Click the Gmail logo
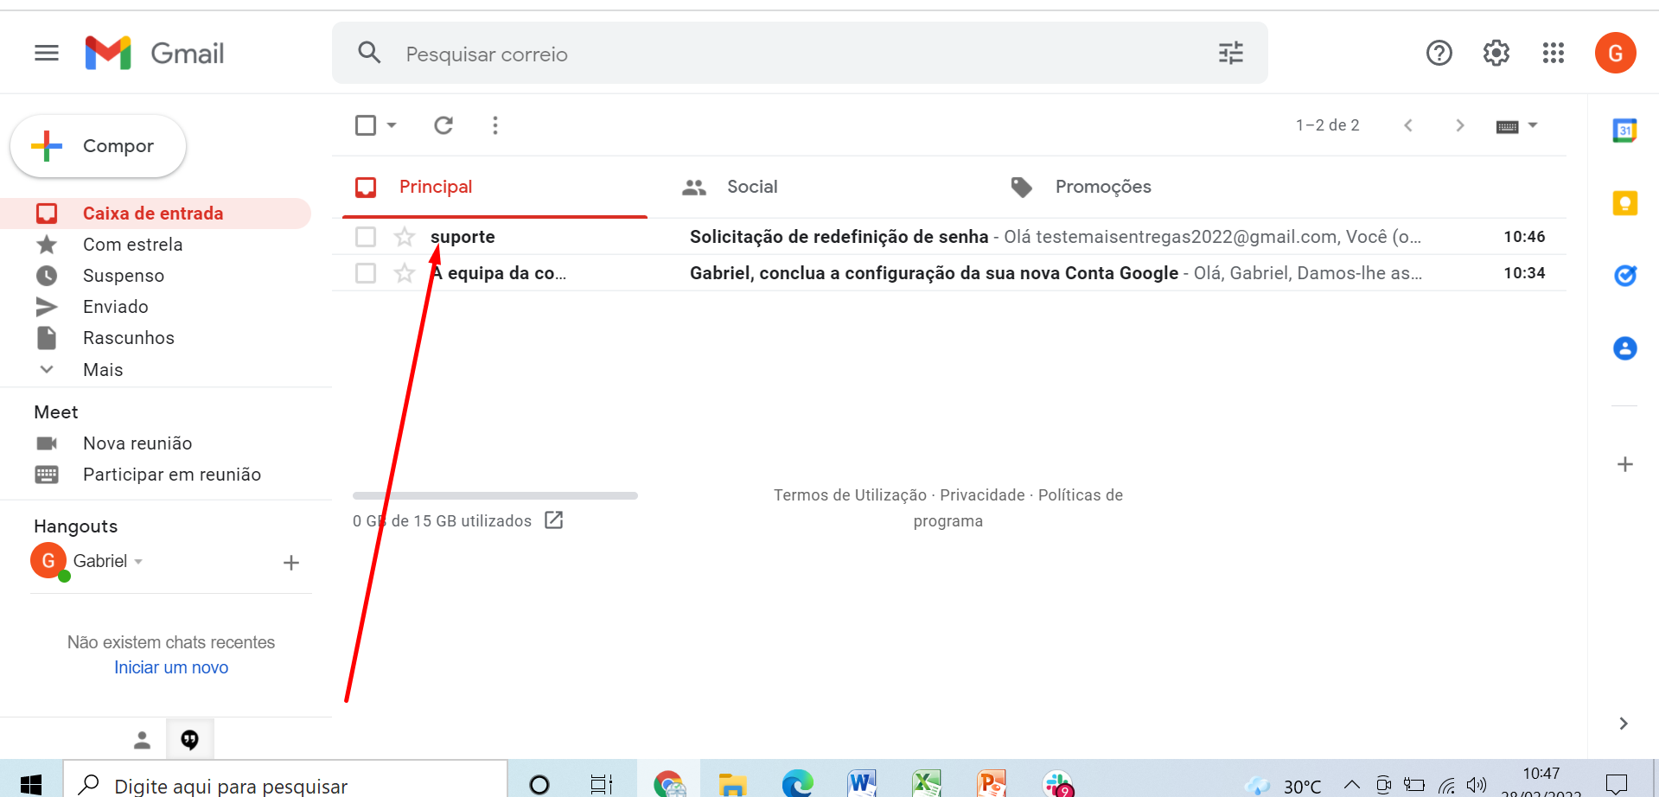 point(155,54)
